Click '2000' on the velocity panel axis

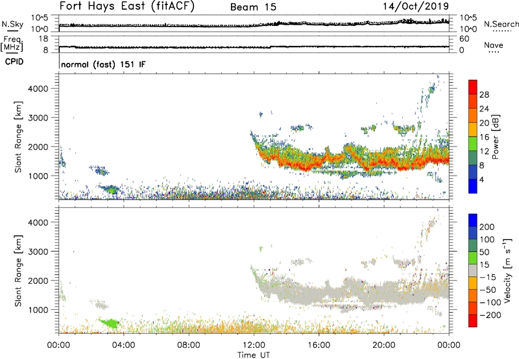pos(38,281)
